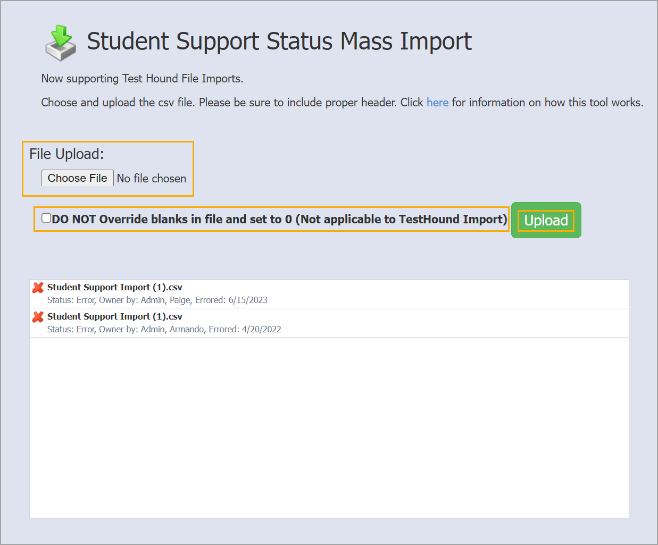The image size is (658, 545).
Task: Click the green download arrow import icon
Action: tap(61, 43)
